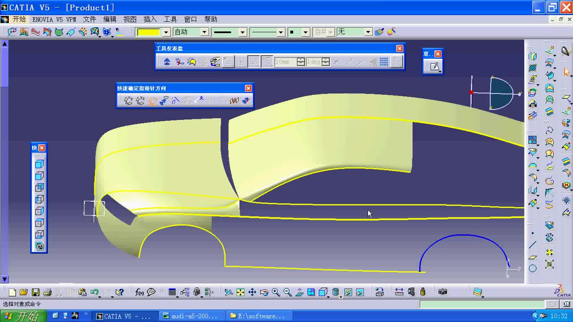This screenshot has width=573, height=322.
Task: Click the Line tool on right toolbar
Action: pos(533,245)
